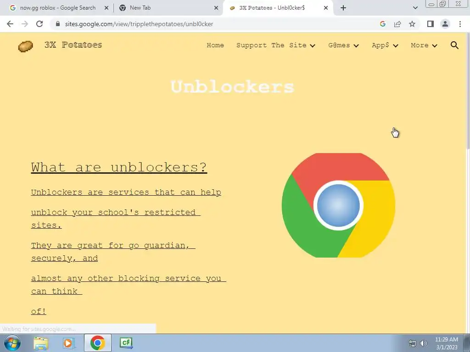
Task: Click the Unblockers page heading
Action: tap(233, 87)
